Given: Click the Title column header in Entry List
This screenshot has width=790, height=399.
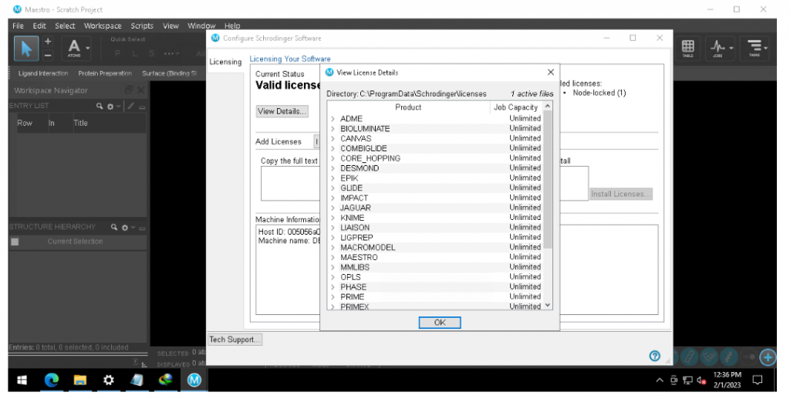Looking at the screenshot, I should tap(80, 123).
